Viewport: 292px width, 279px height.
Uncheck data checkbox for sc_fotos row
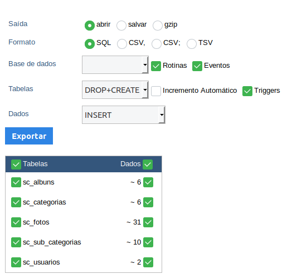tap(148, 222)
